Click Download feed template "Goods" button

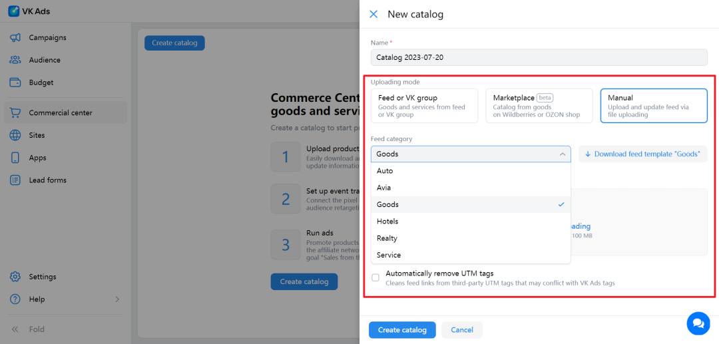click(x=643, y=154)
